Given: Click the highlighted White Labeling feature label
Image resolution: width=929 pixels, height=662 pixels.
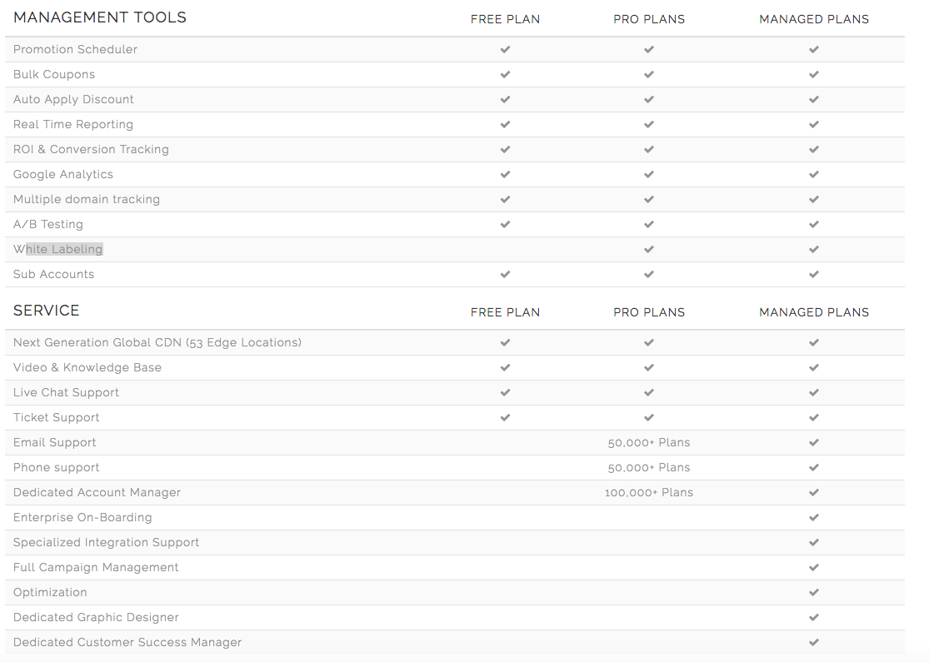Looking at the screenshot, I should pos(58,249).
